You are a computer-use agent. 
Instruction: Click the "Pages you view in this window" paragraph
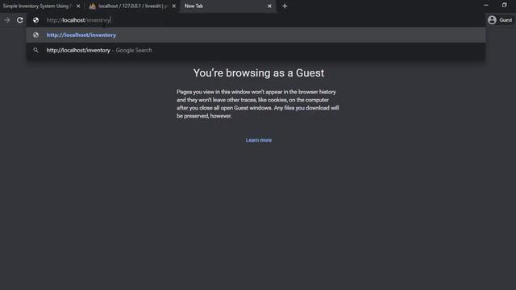[x=258, y=104]
